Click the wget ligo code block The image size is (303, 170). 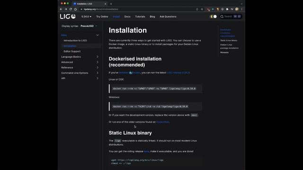coord(156,161)
